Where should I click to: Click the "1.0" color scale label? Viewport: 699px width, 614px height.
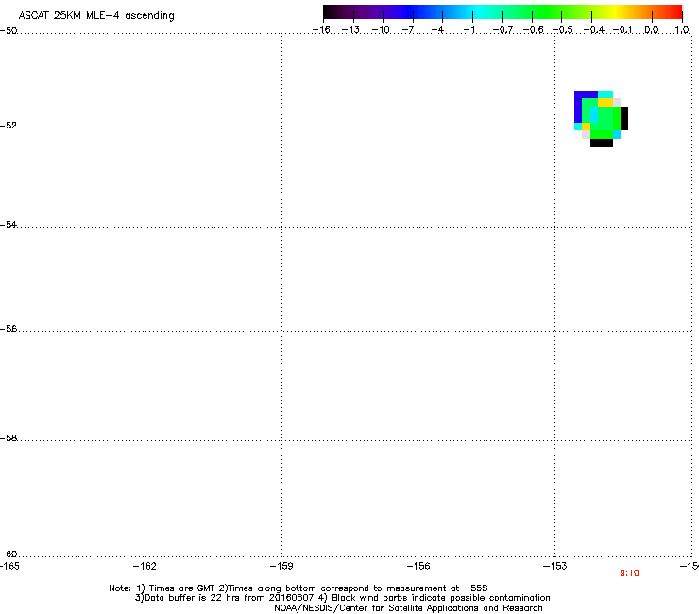pyautogui.click(x=682, y=30)
